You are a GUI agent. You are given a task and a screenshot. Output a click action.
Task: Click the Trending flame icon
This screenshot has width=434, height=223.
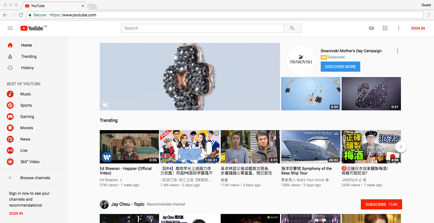(10, 56)
